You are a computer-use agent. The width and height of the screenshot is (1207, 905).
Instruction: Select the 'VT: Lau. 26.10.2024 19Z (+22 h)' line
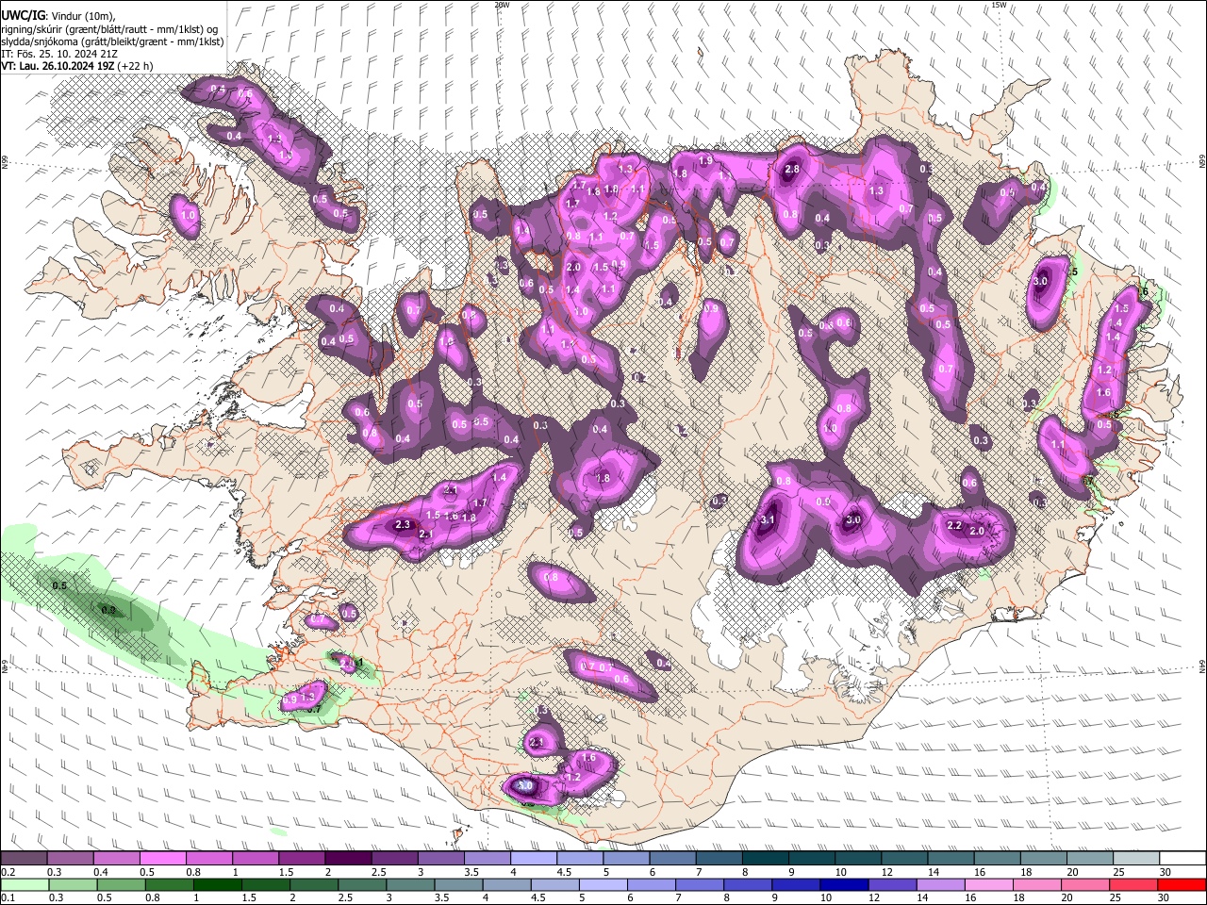[77, 66]
